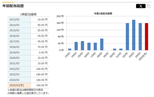Click the tallest blue bar for 23/03

pos(134,35)
